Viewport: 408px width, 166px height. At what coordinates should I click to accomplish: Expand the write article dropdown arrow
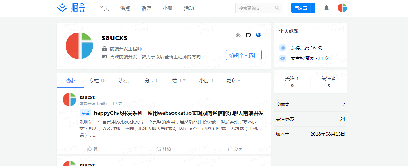tap(313, 8)
